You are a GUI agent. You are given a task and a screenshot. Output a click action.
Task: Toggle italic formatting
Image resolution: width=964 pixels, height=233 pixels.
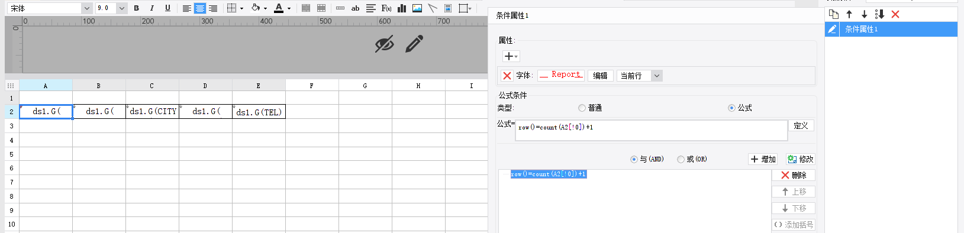[x=152, y=8]
